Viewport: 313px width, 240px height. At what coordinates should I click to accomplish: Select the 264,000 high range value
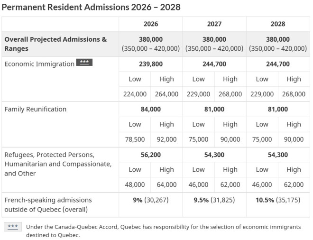[166, 94]
